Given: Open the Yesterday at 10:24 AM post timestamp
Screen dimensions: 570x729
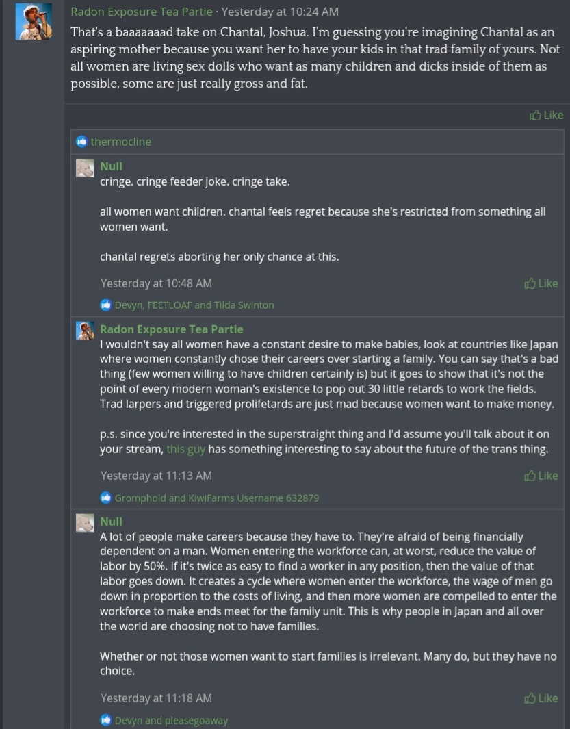Looking at the screenshot, I should click(279, 12).
